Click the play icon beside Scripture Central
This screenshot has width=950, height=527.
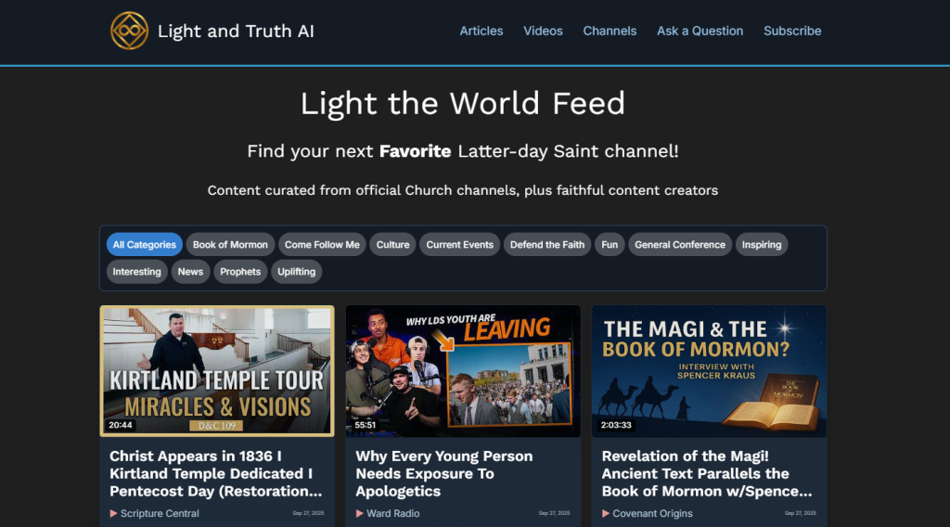[x=113, y=514]
